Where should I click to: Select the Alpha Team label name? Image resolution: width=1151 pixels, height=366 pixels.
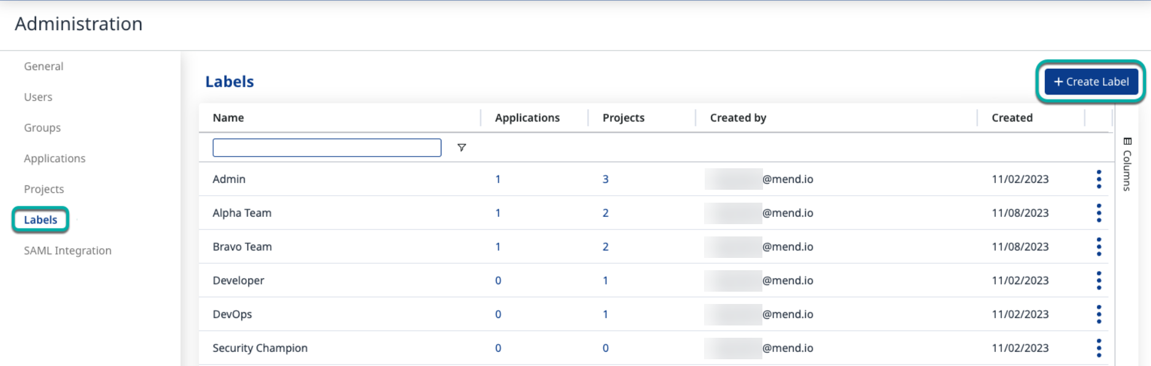pyautogui.click(x=242, y=213)
